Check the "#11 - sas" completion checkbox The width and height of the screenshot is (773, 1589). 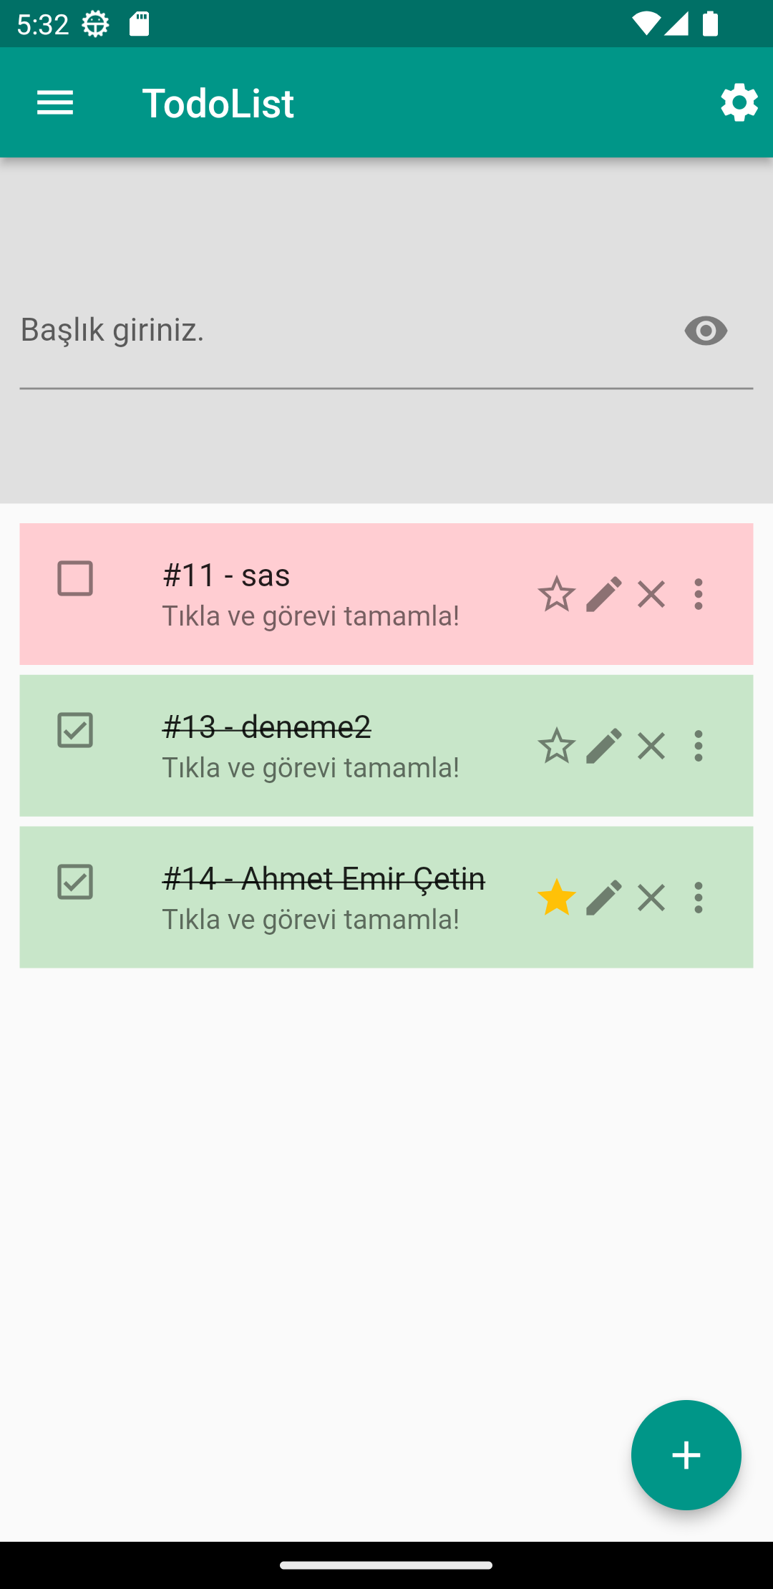[74, 576]
